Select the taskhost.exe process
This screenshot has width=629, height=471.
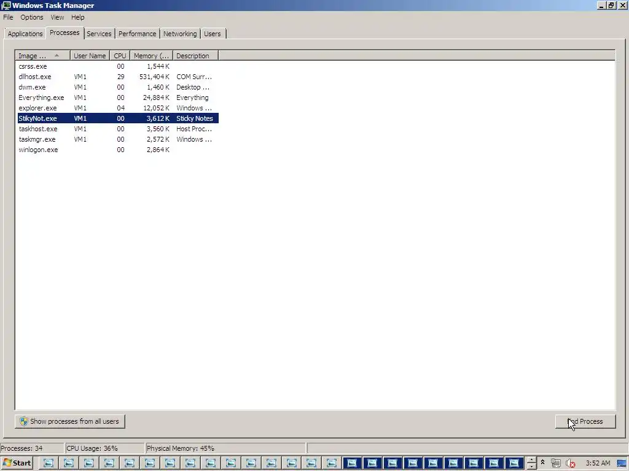117,129
